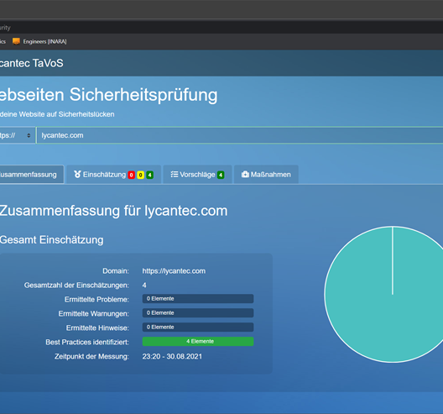443x414 pixels.
Task: Click the first-aid kit icon on Maßnahmen
Action: click(245, 174)
